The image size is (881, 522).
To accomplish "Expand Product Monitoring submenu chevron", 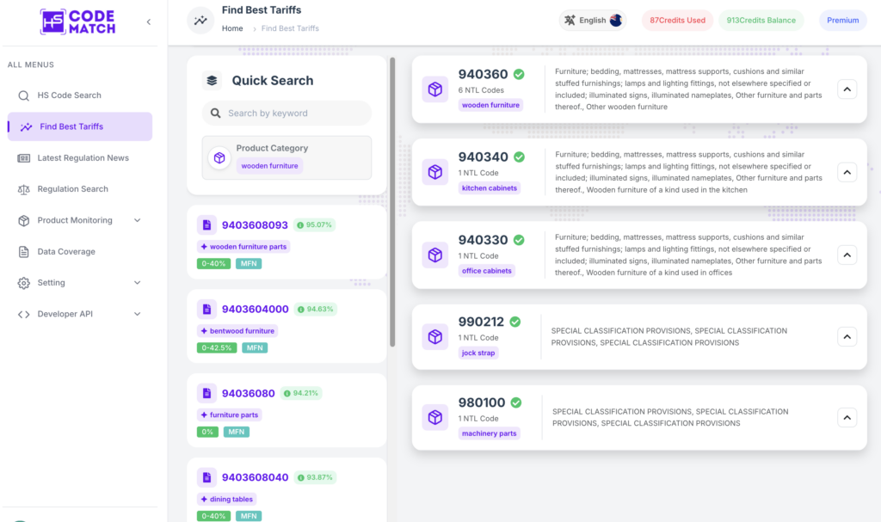I will coord(137,220).
